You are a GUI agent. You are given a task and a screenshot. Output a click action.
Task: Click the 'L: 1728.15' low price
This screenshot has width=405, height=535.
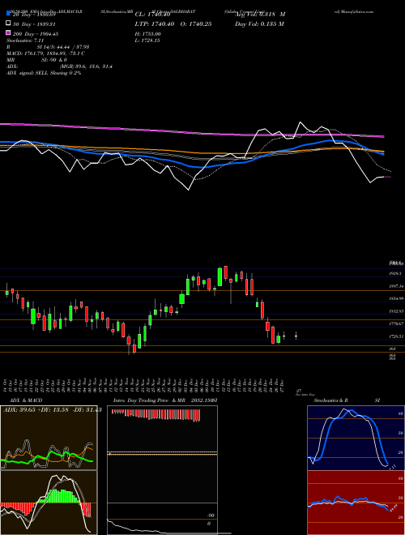click(x=147, y=41)
